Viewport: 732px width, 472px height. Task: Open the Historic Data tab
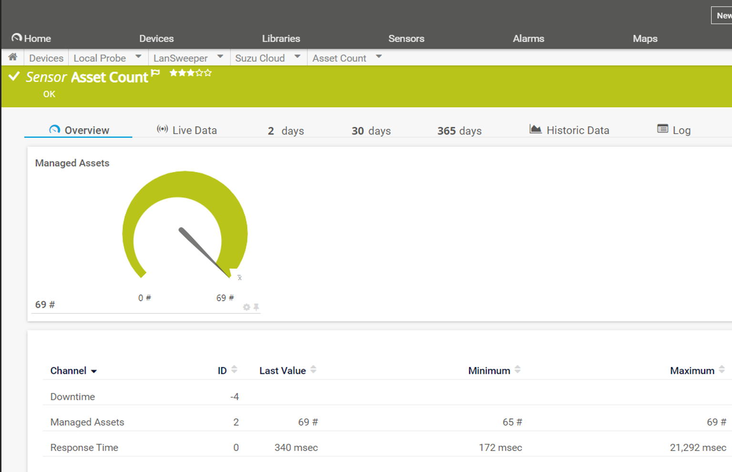pyautogui.click(x=569, y=130)
